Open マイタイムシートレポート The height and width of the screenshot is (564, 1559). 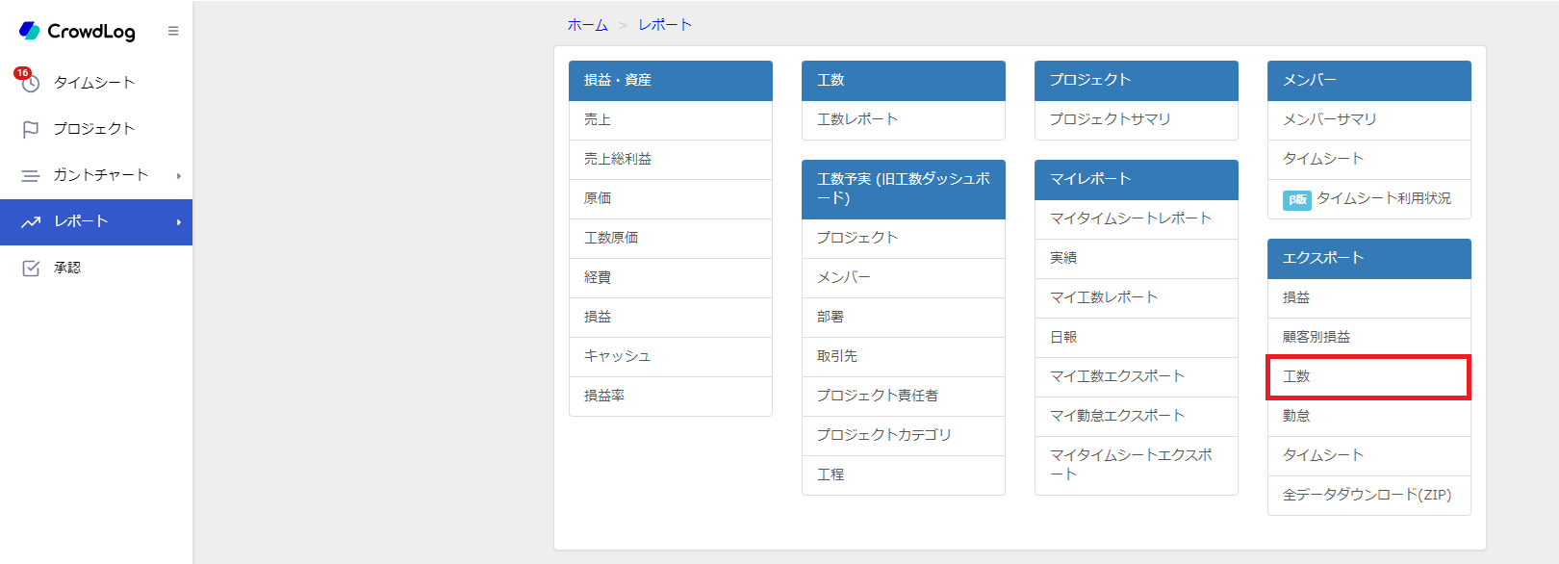tap(1137, 218)
